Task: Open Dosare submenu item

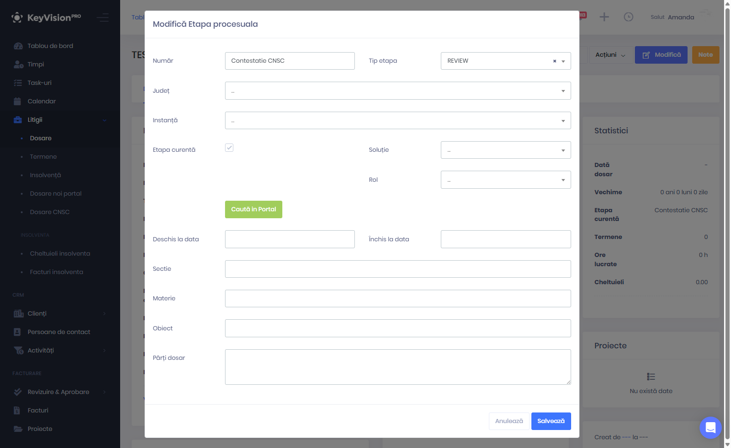Action: [x=41, y=138]
